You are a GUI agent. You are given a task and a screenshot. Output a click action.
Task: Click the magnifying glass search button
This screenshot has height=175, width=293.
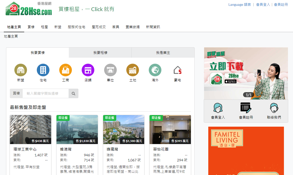[x=73, y=93]
